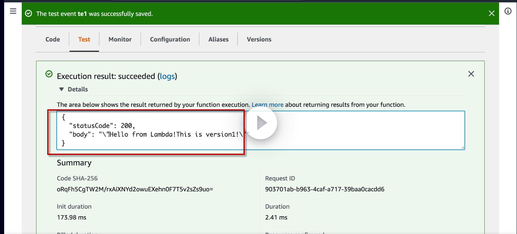Image resolution: width=517 pixels, height=234 pixels.
Task: Open the hamburger navigation menu
Action: pyautogui.click(x=13, y=11)
